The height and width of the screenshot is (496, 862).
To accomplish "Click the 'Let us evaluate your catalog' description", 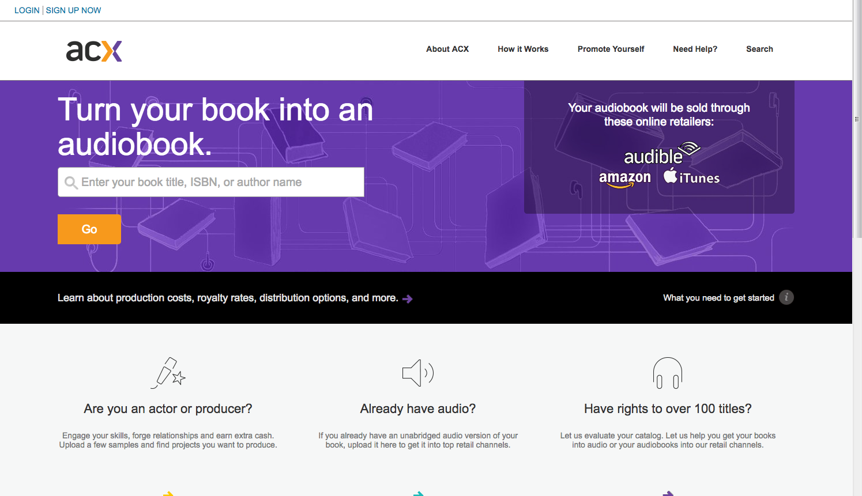I will (x=668, y=440).
